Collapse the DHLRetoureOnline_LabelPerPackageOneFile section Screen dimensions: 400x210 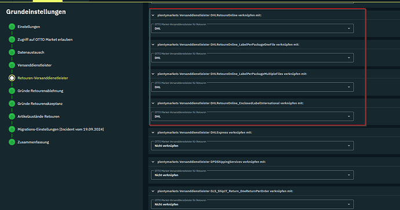(153, 45)
